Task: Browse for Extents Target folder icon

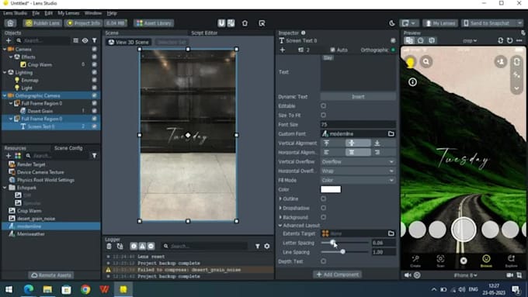Action: coord(391,233)
